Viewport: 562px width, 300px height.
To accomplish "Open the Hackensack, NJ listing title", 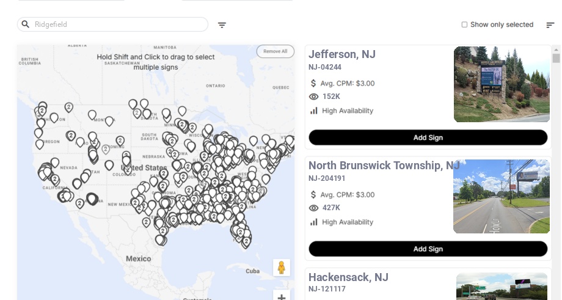I will pos(348,277).
